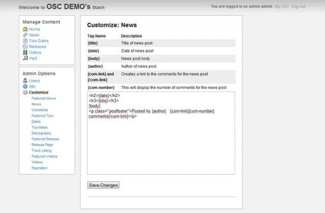Click the 'Manage Content' panel heading
325x213 pixels.
41,22
